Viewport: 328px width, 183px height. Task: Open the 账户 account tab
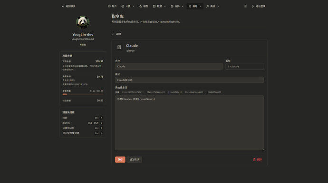[112, 6]
